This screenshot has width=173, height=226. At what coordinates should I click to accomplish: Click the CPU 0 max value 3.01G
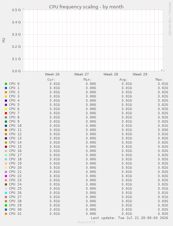[163, 84]
